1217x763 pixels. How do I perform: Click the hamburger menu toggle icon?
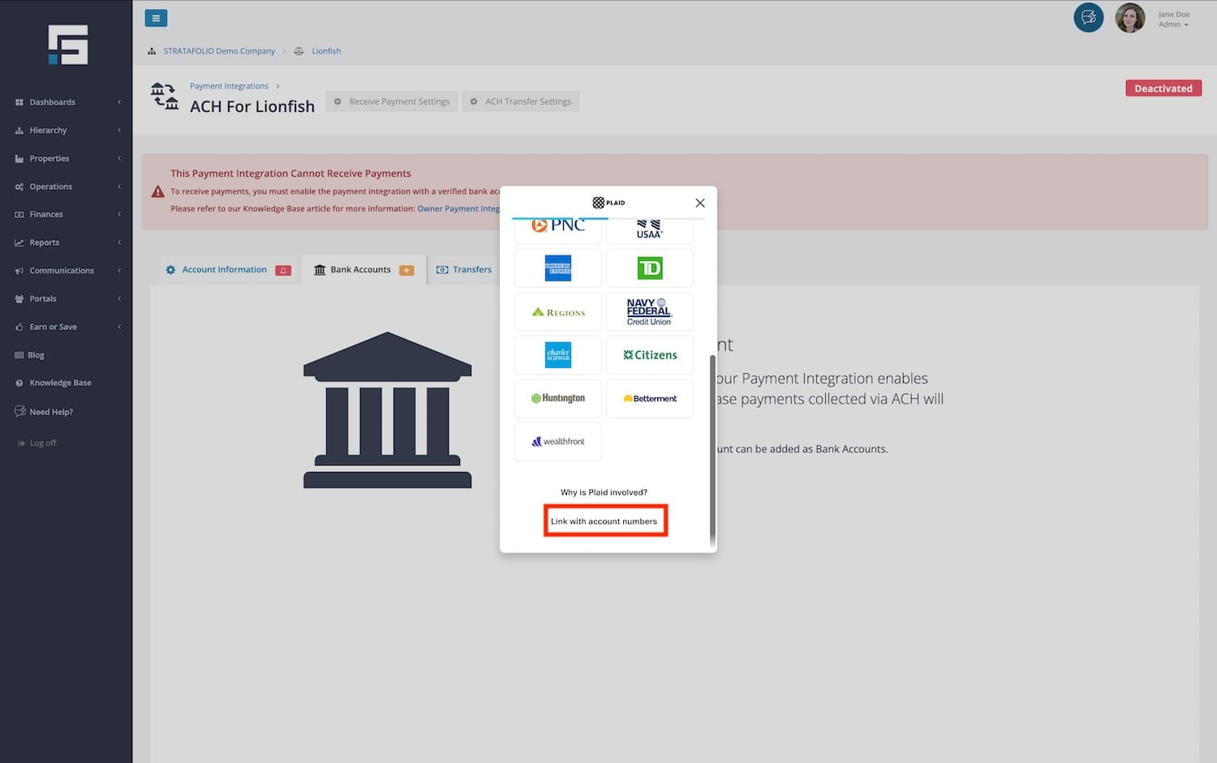156,18
